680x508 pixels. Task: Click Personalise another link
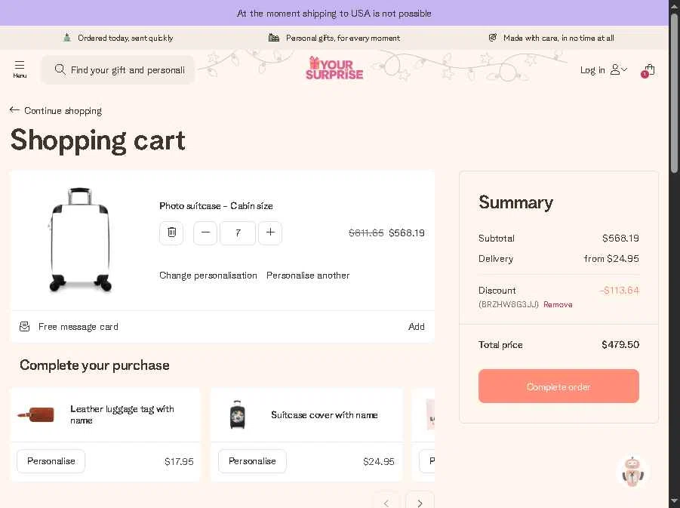point(308,276)
